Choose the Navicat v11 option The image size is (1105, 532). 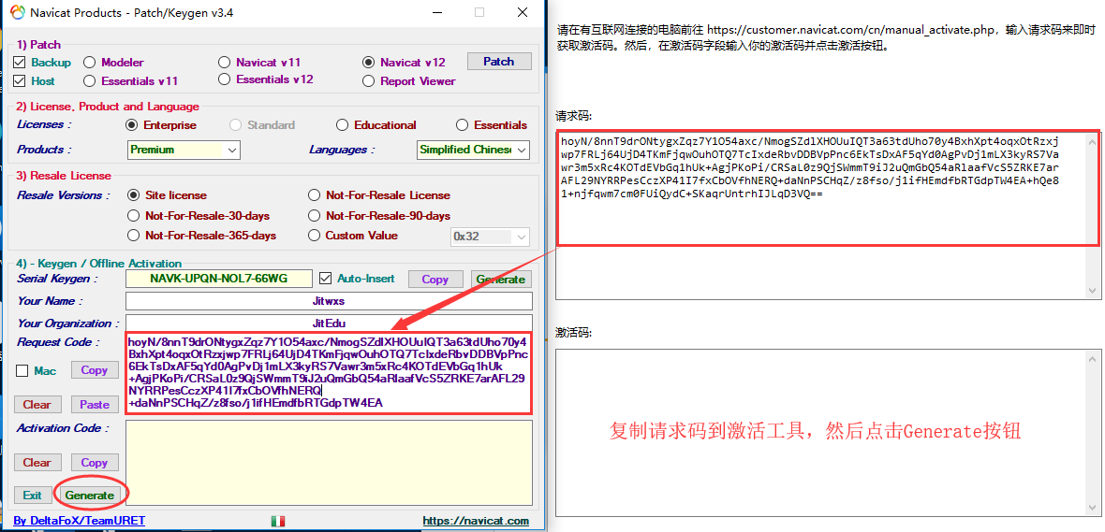(224, 62)
